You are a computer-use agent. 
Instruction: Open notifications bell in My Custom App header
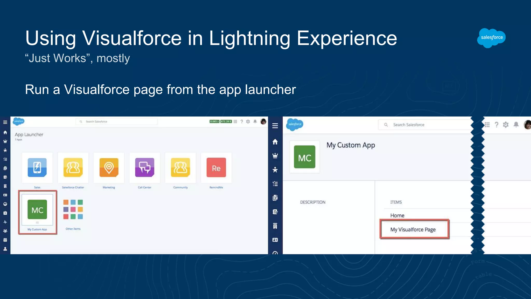pos(516,125)
